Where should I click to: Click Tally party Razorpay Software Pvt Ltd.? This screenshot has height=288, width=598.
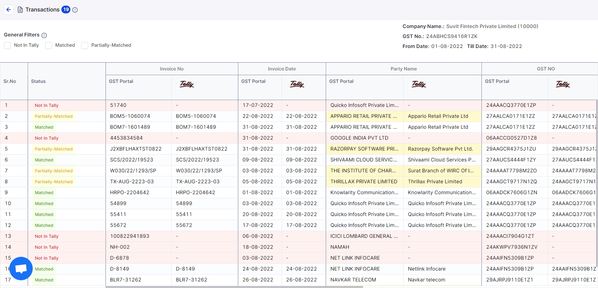(x=440, y=149)
